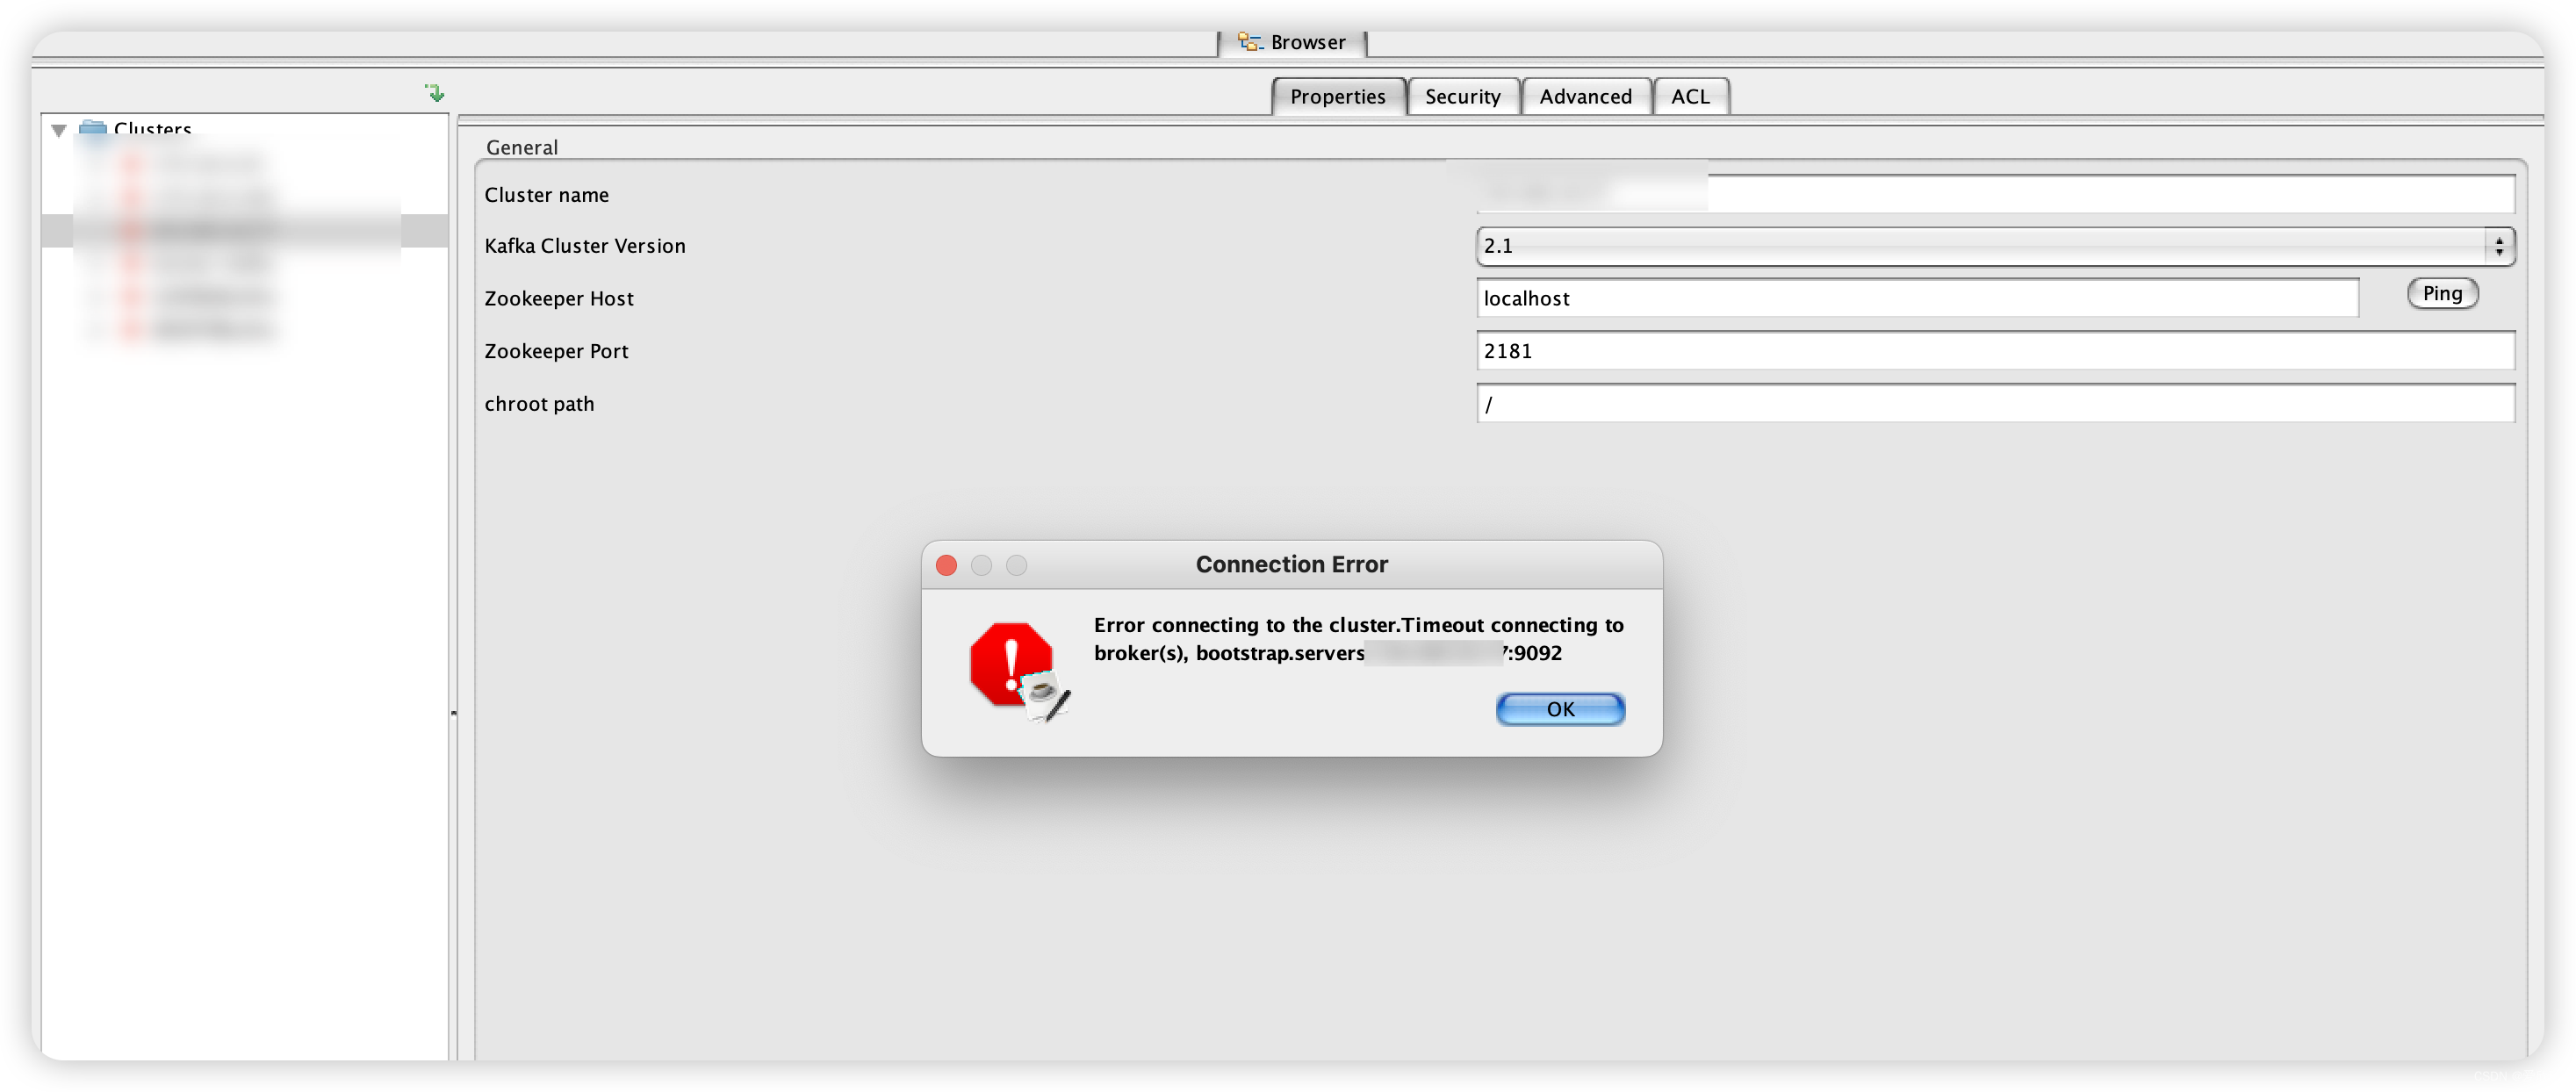Click the chroot path input field

click(x=1993, y=402)
